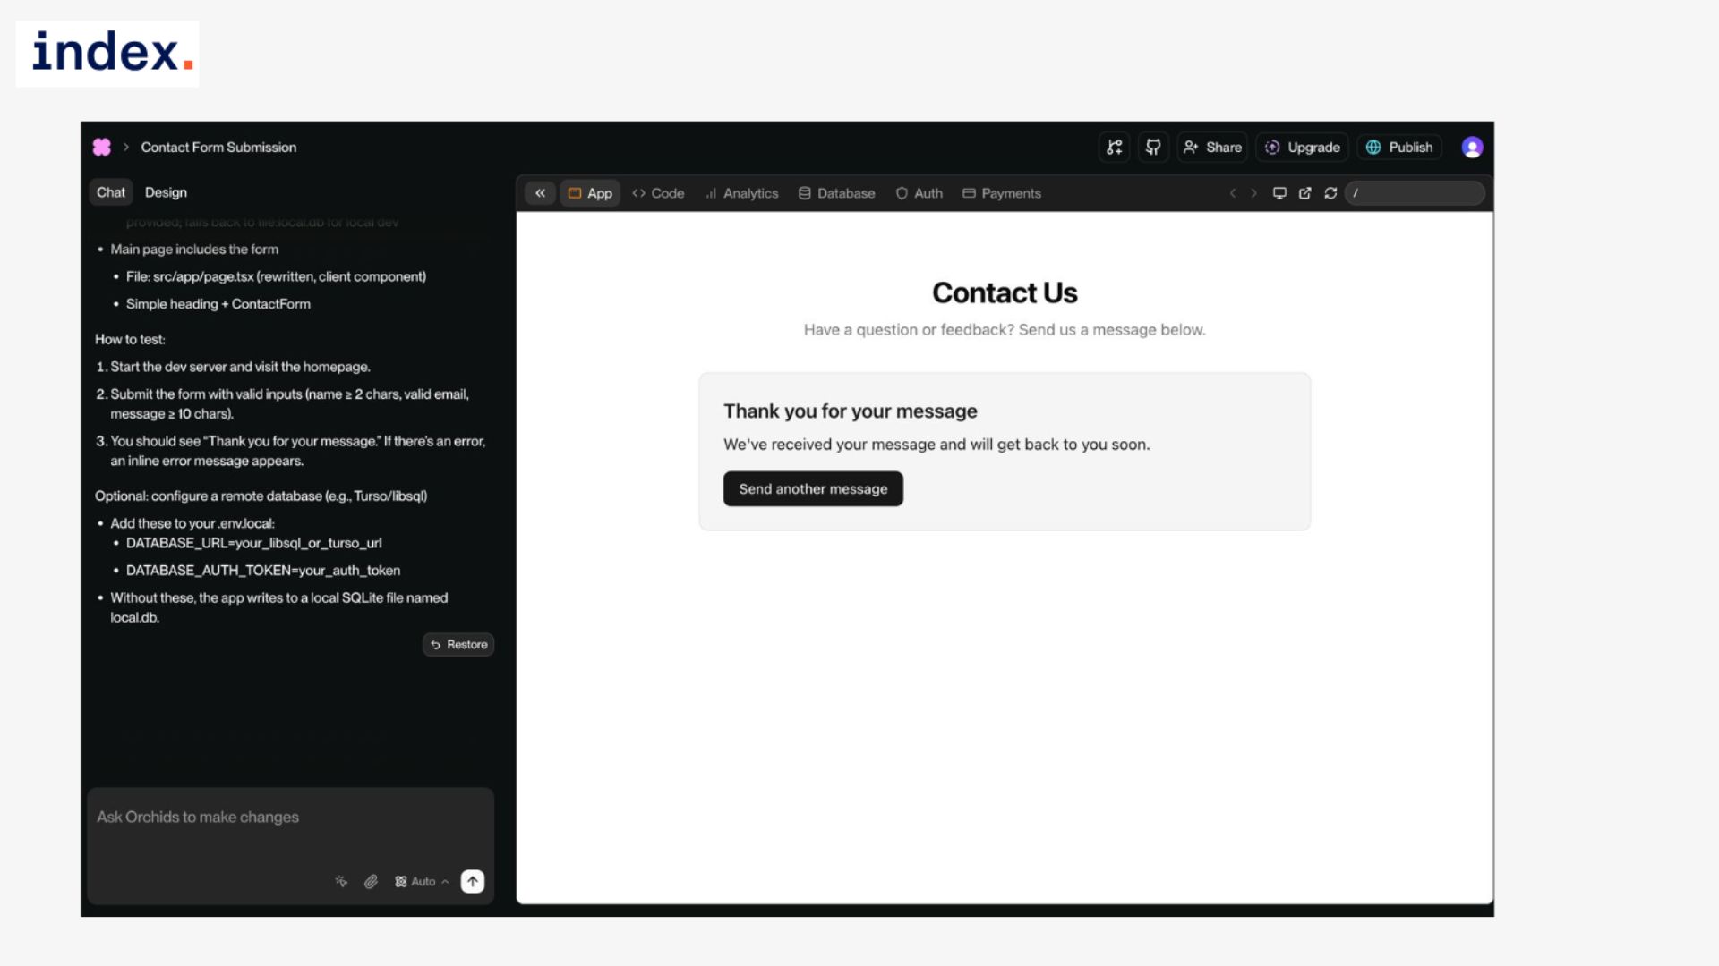Collapse the chat panel with double chevron
This screenshot has width=1719, height=966.
[x=540, y=193]
